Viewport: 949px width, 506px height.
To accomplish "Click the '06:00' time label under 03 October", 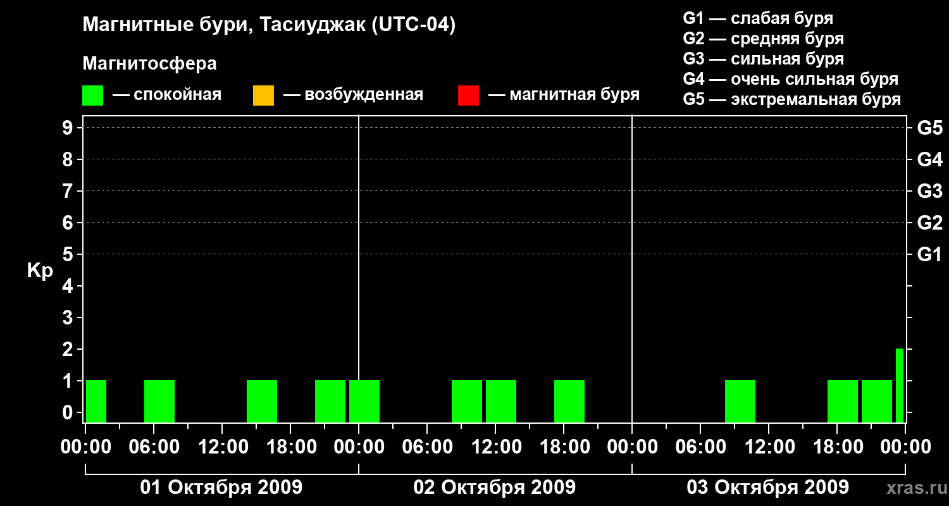I will (x=700, y=447).
